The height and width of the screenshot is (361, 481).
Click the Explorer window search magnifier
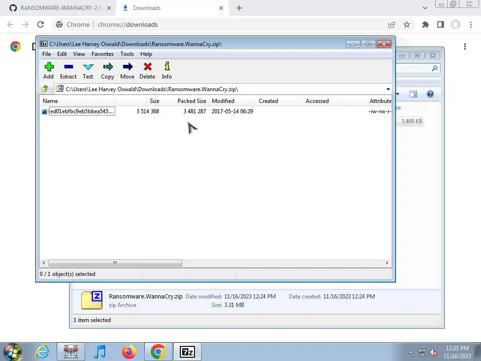[434, 68]
